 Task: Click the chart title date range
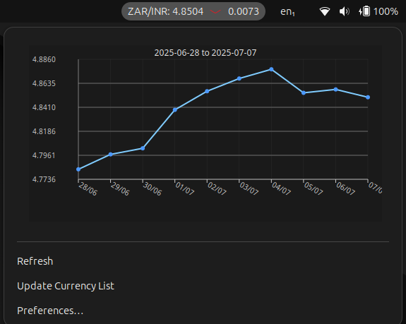(x=205, y=53)
